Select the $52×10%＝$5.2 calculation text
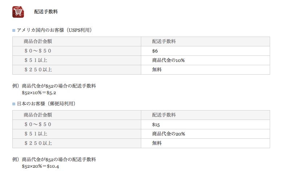Screen dimensions: 285x171 tap(39, 92)
